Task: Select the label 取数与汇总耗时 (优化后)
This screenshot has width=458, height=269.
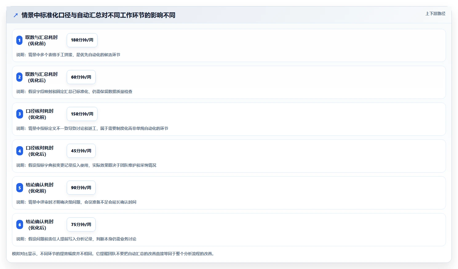Action: [41, 77]
